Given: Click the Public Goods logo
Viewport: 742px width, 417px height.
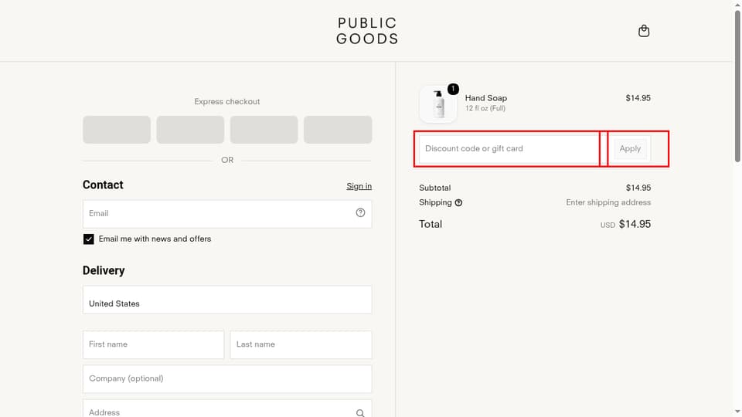Looking at the screenshot, I should [367, 31].
